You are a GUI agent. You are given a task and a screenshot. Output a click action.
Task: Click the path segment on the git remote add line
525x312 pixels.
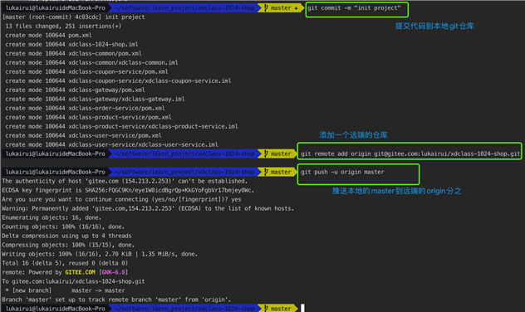[x=184, y=154]
